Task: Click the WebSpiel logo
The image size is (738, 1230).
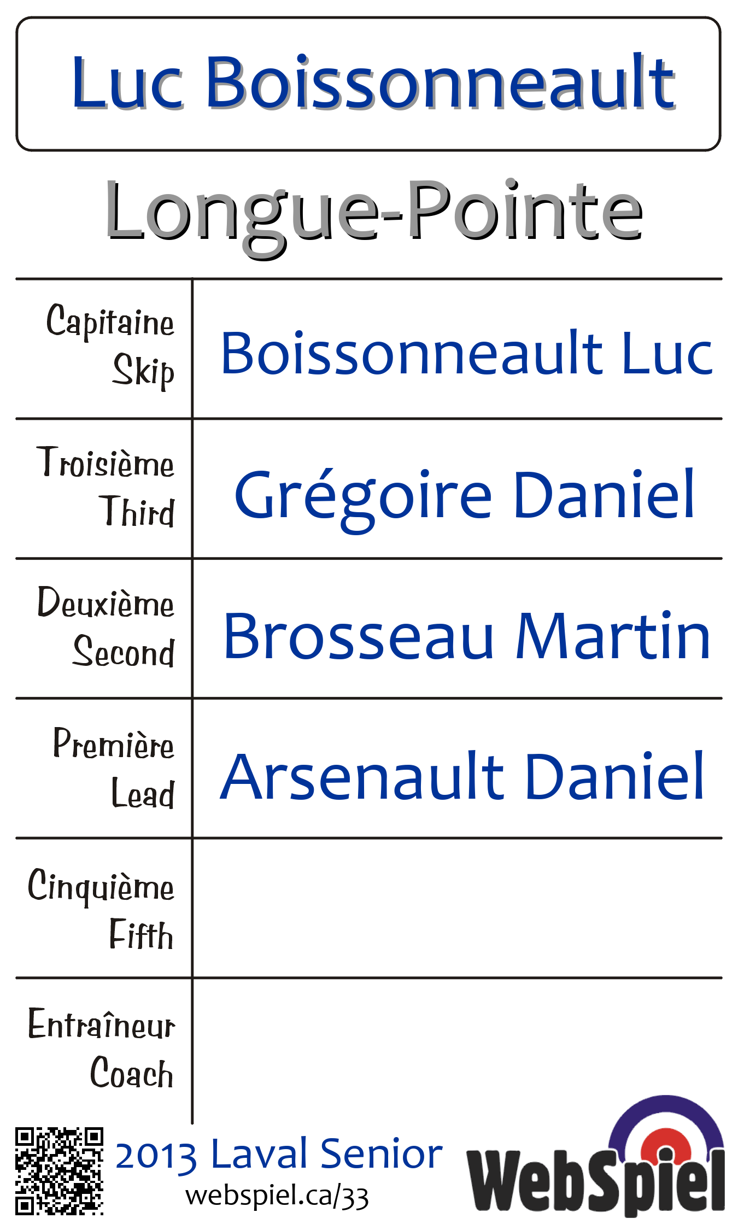Action: coord(596,1161)
